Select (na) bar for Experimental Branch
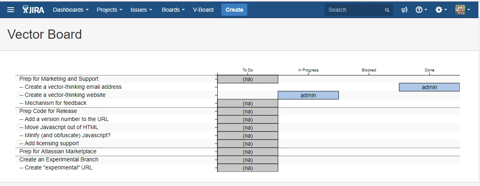 tap(248, 160)
